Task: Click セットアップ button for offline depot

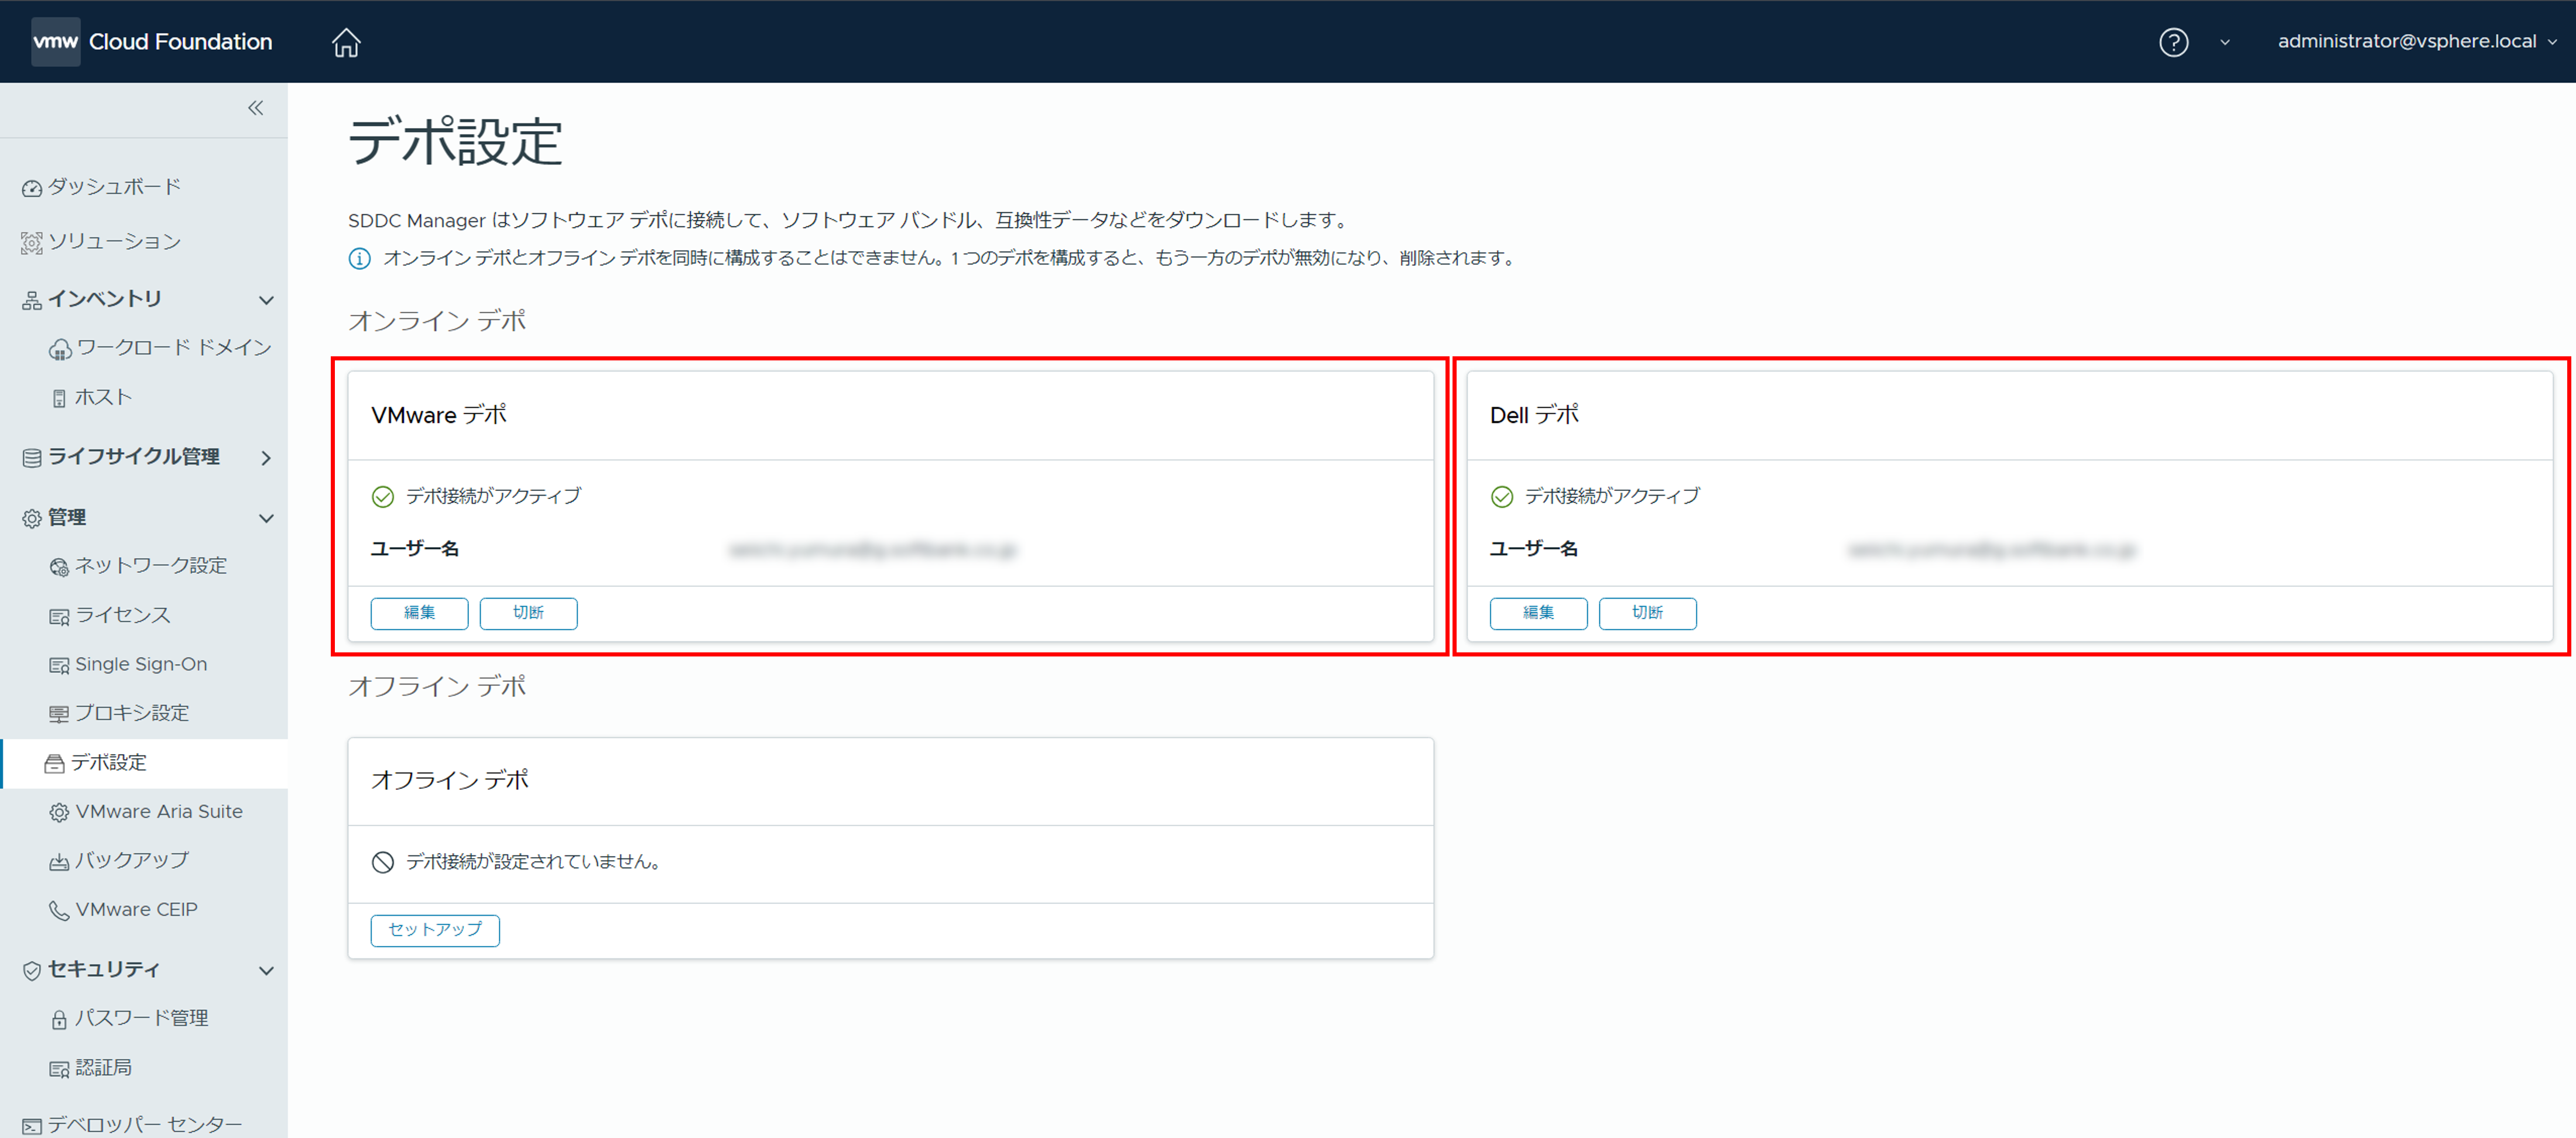Action: [435, 929]
